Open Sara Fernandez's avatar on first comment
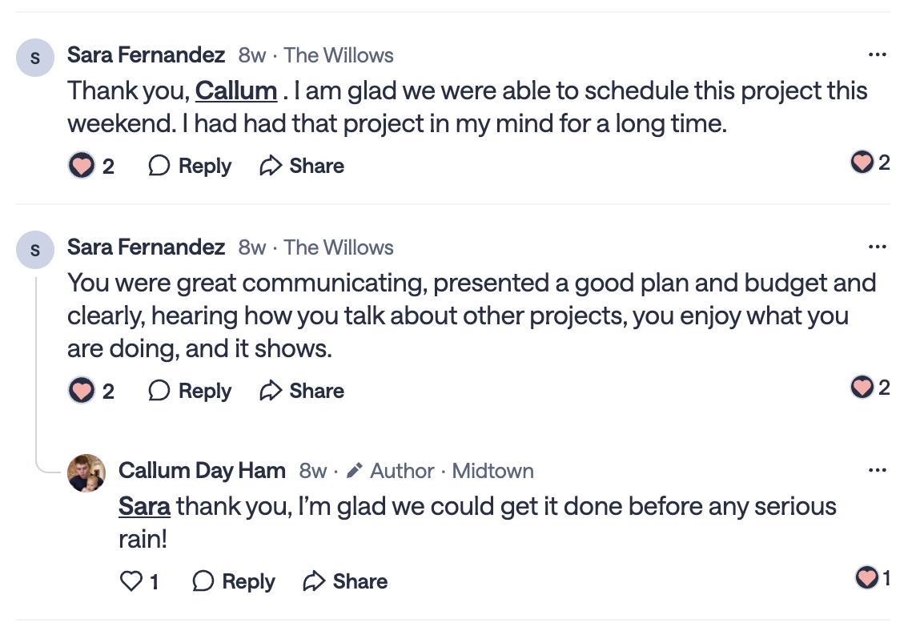The height and width of the screenshot is (631, 916). pos(35,58)
